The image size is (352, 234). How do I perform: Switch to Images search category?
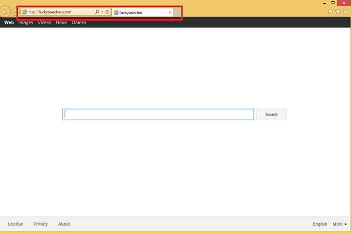point(26,22)
